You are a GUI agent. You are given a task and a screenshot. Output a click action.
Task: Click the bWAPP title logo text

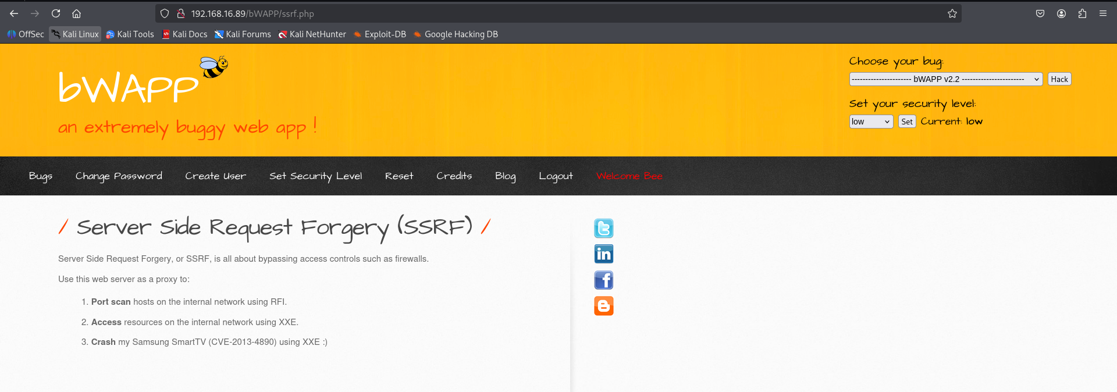(128, 88)
